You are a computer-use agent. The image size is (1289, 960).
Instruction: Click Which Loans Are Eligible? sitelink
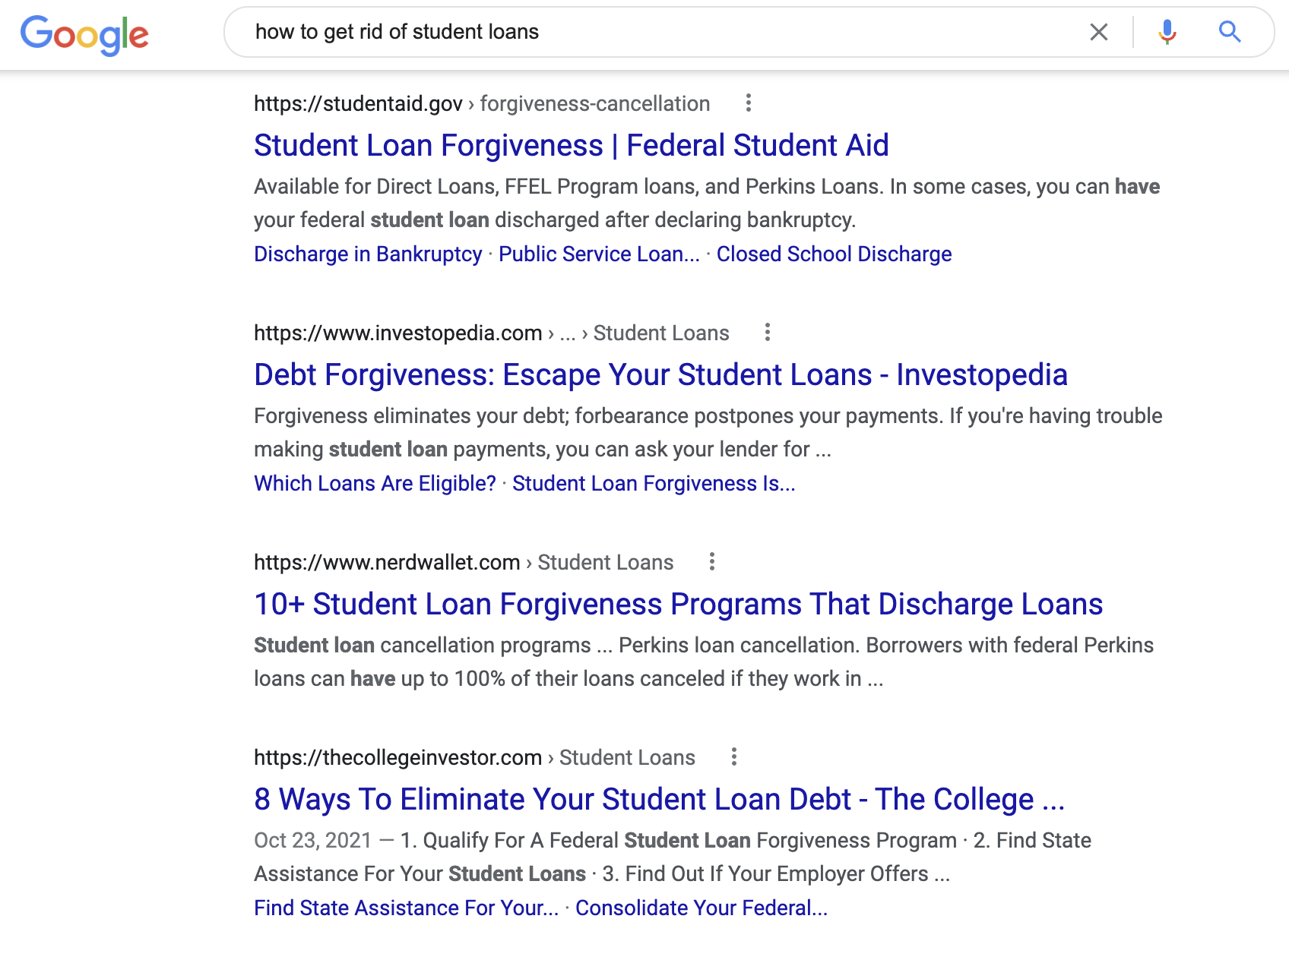375,484
